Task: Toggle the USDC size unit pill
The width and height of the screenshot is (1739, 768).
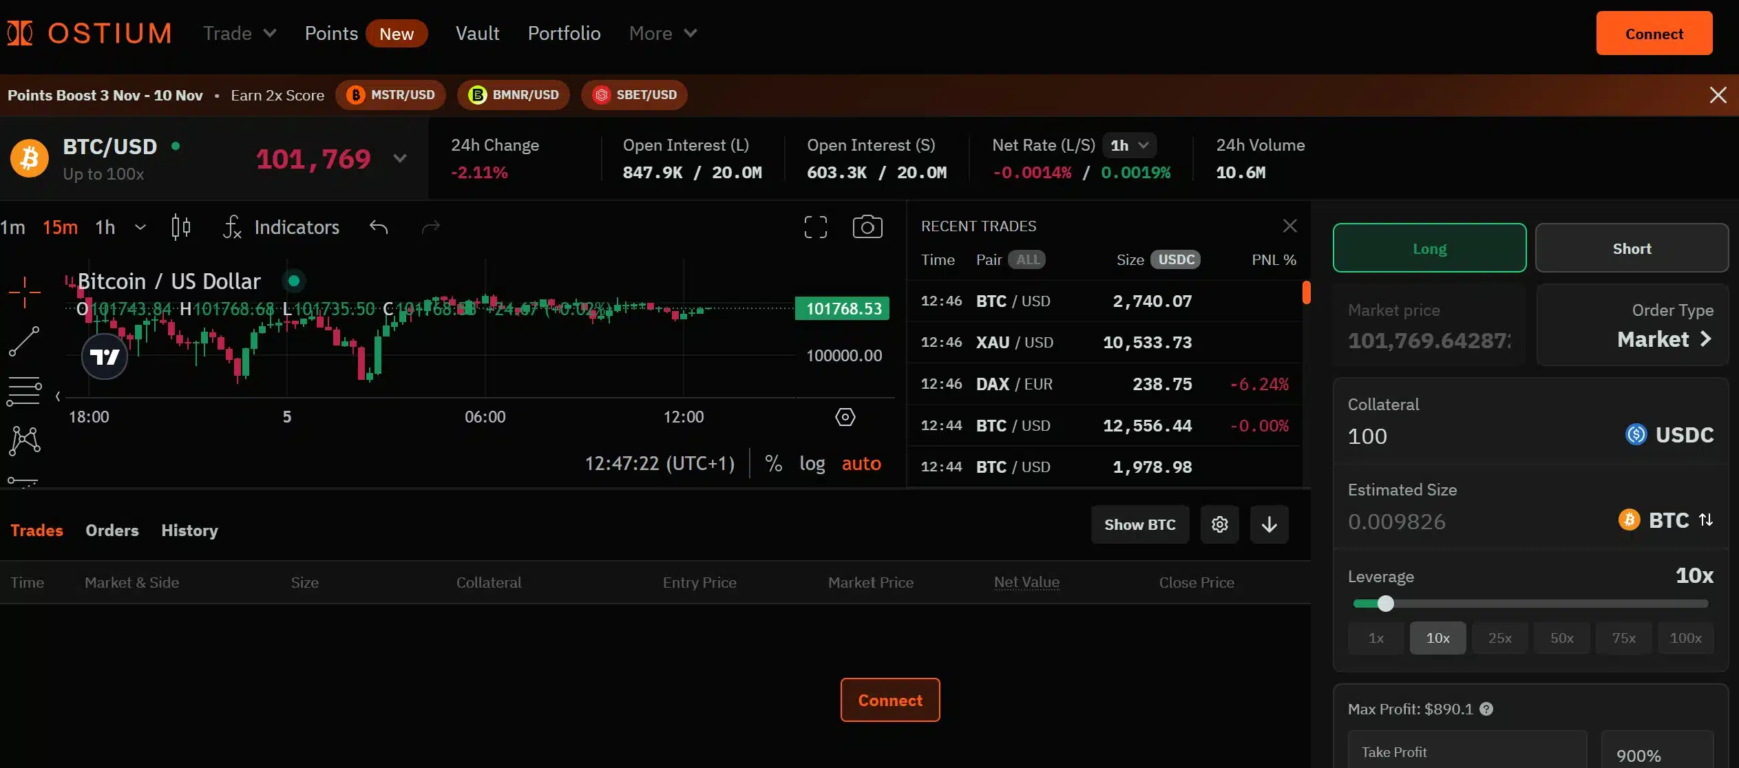Action: [x=1176, y=259]
